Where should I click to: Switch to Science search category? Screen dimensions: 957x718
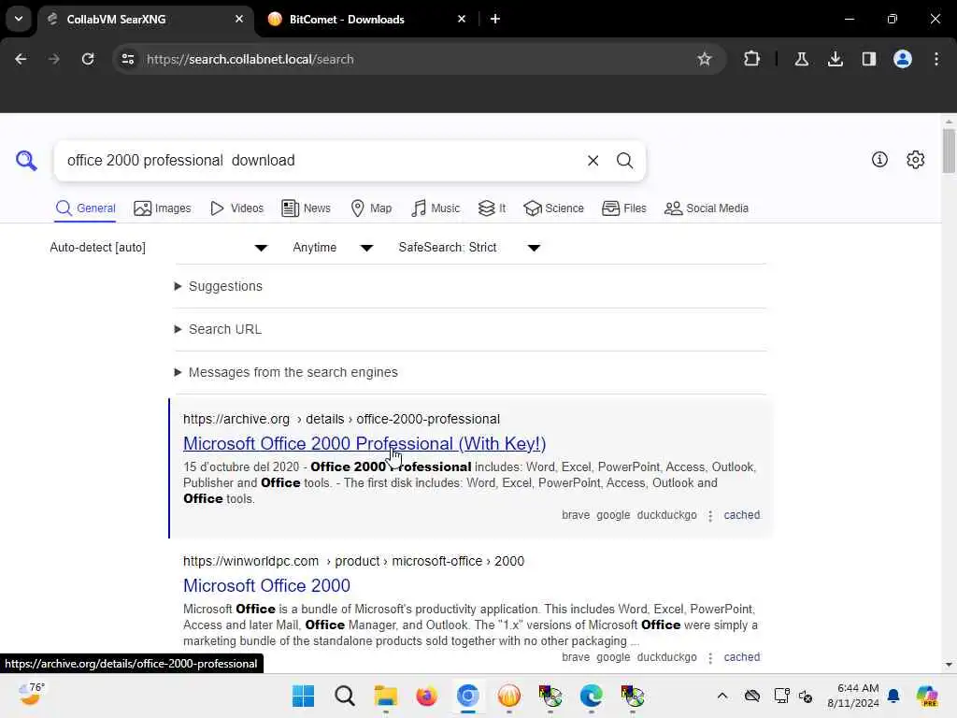coord(553,208)
